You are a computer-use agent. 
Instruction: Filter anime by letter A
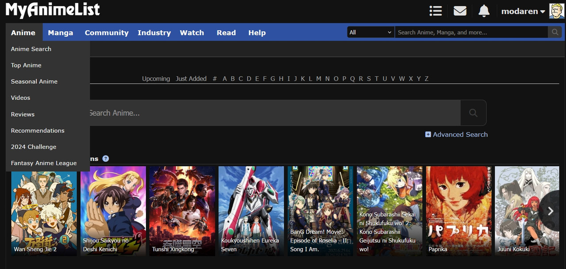coord(225,79)
